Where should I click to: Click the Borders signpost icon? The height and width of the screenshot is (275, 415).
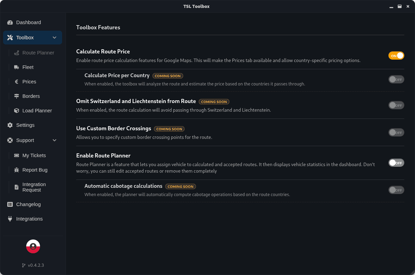17,96
